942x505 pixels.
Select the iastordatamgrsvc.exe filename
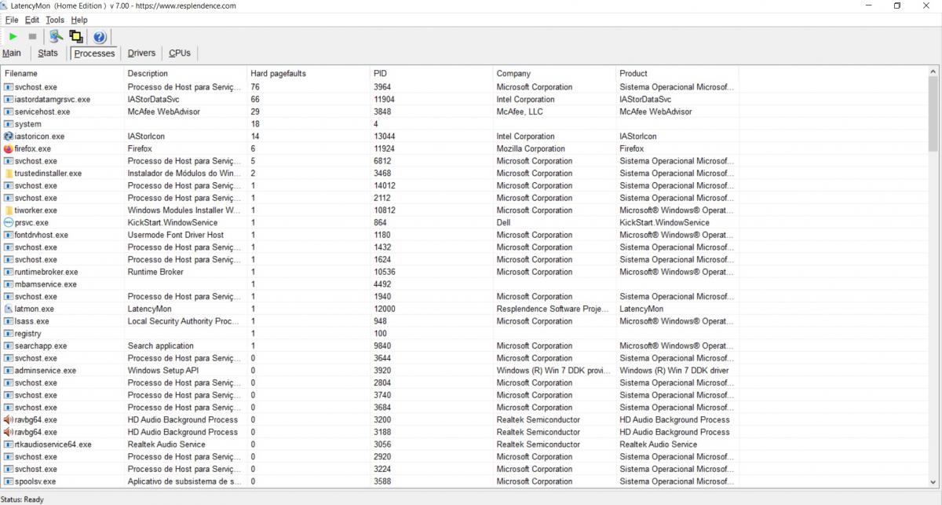click(53, 99)
